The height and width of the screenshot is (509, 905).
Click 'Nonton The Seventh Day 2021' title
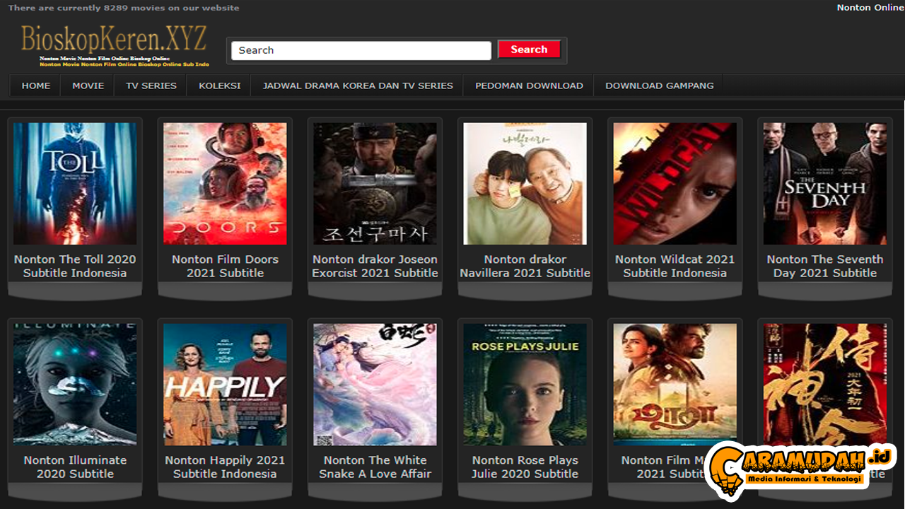[824, 266]
